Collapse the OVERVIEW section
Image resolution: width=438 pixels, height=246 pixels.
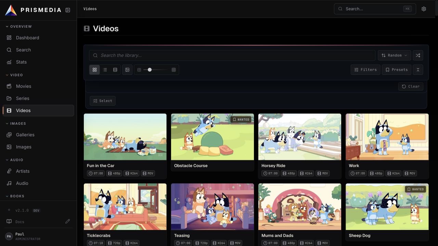[19, 26]
